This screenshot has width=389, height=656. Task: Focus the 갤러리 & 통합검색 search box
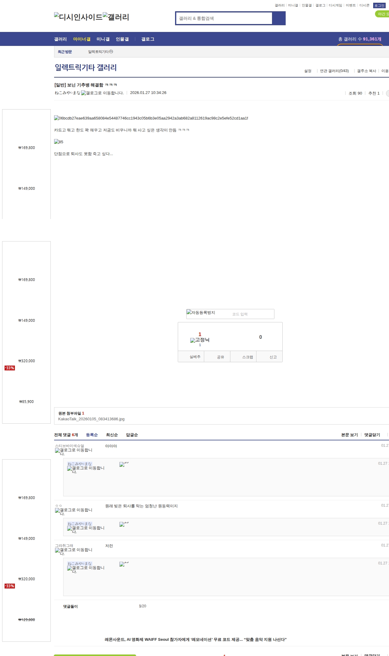(x=224, y=18)
